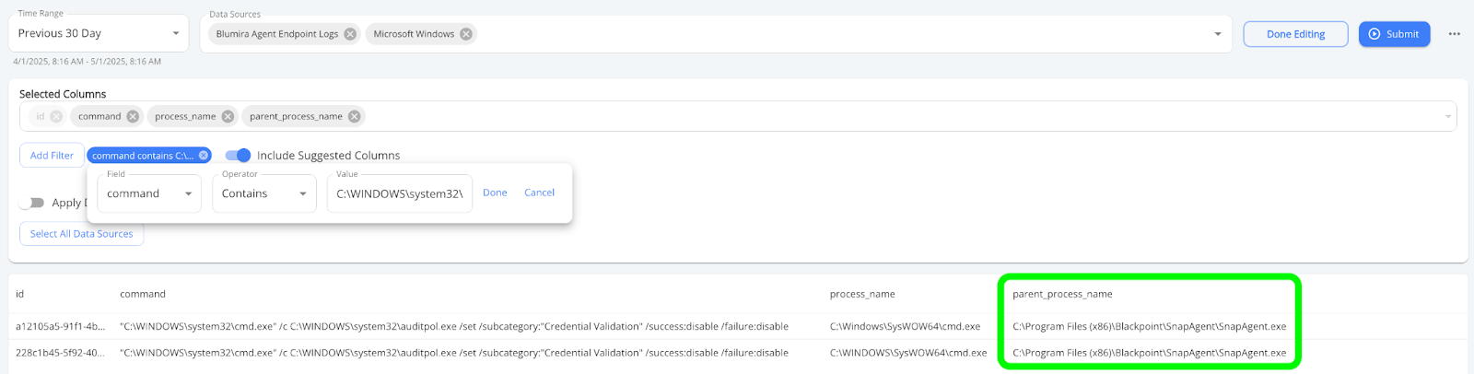Open the Time Range dropdown
Viewport: 1474px width, 374px height.
point(99,33)
